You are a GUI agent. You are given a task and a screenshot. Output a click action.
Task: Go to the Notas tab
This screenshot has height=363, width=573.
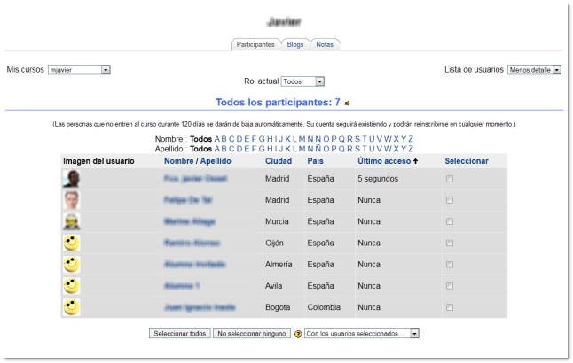pyautogui.click(x=325, y=44)
